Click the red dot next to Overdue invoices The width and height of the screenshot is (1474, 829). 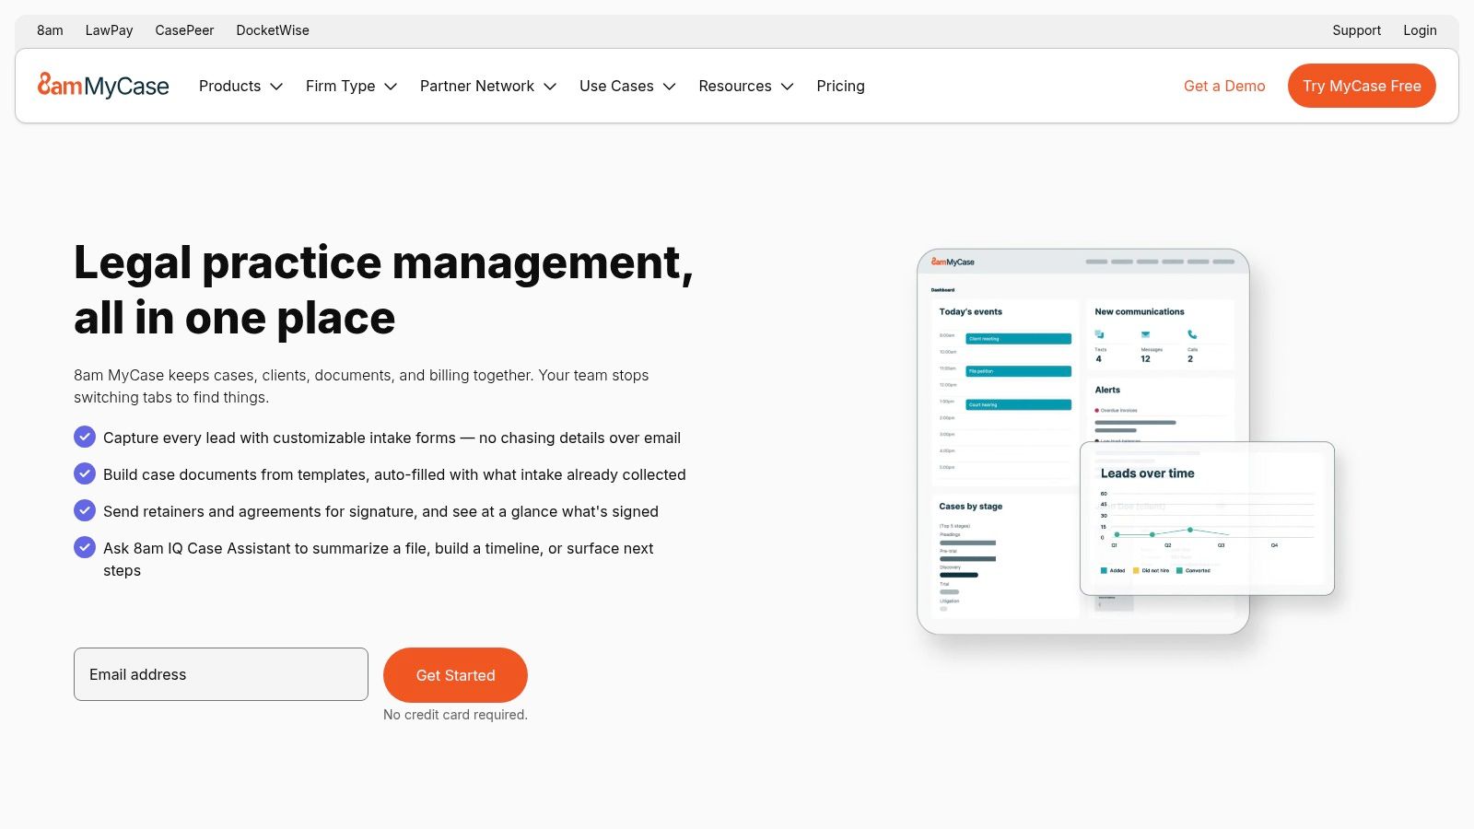click(x=1096, y=410)
